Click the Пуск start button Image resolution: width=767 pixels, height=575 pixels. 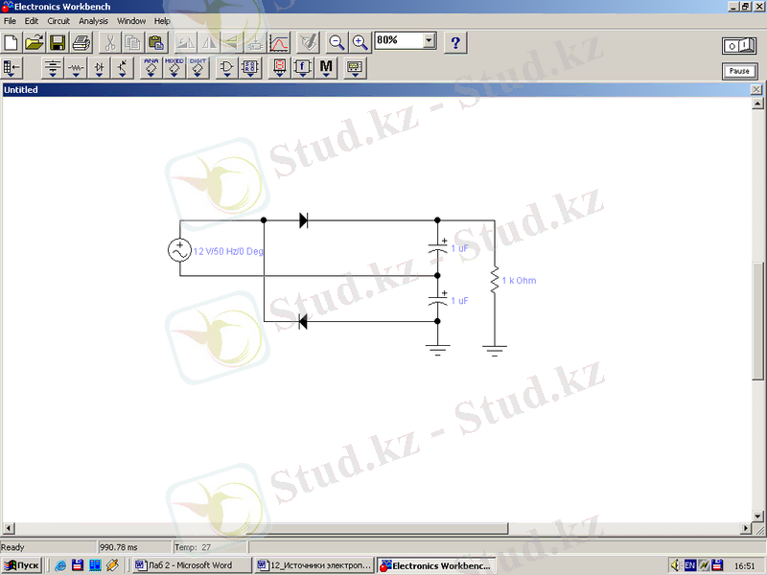coord(21,565)
